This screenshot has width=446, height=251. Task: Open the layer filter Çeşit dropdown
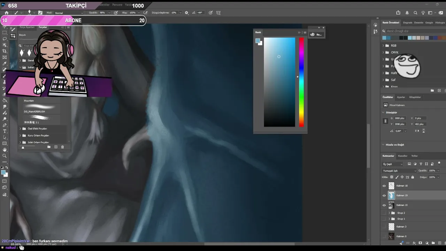[x=393, y=164]
